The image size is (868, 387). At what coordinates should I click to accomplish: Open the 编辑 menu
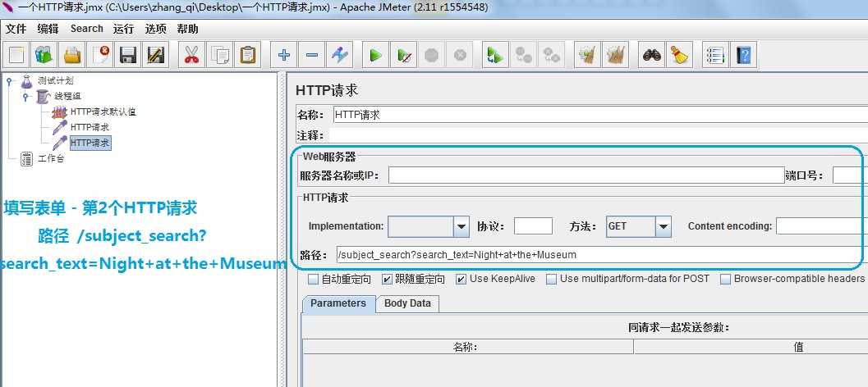coord(48,29)
